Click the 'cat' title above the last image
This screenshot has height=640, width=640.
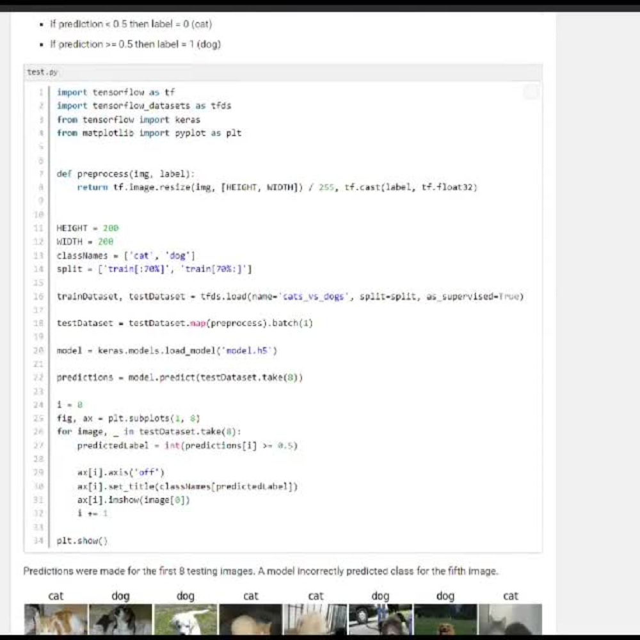(511, 596)
